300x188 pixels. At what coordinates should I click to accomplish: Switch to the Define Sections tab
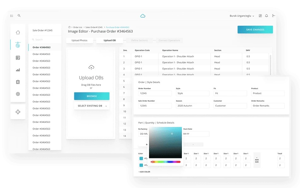tap(139, 40)
